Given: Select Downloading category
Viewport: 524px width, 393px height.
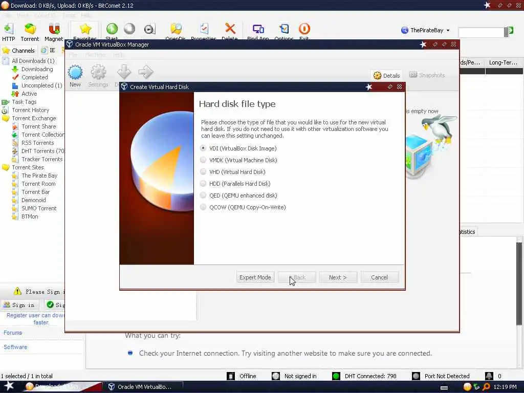Looking at the screenshot, I should (x=33, y=69).
